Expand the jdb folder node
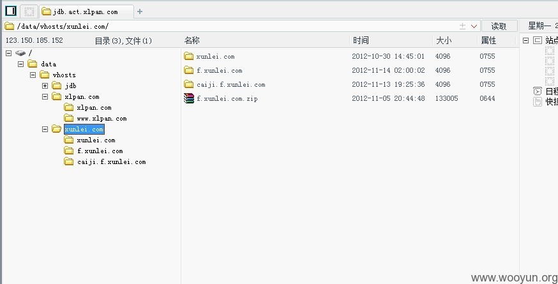Viewport: 558px width, 284px height. 45,86
